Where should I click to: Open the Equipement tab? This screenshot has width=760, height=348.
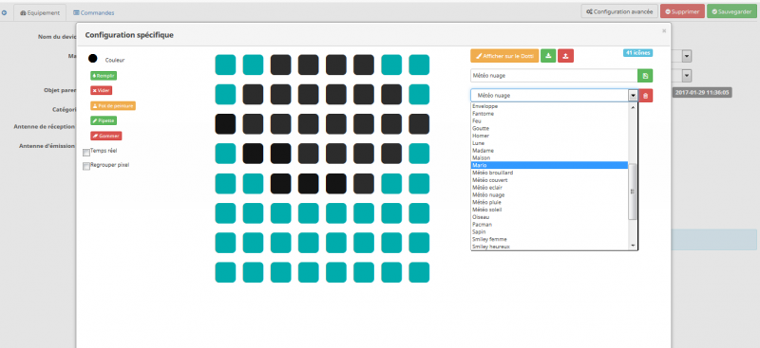tap(40, 12)
